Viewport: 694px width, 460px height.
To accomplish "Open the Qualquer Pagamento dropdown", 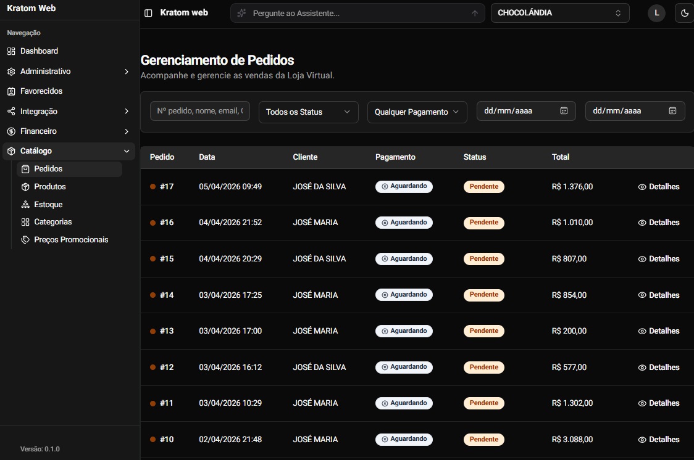I will click(417, 112).
